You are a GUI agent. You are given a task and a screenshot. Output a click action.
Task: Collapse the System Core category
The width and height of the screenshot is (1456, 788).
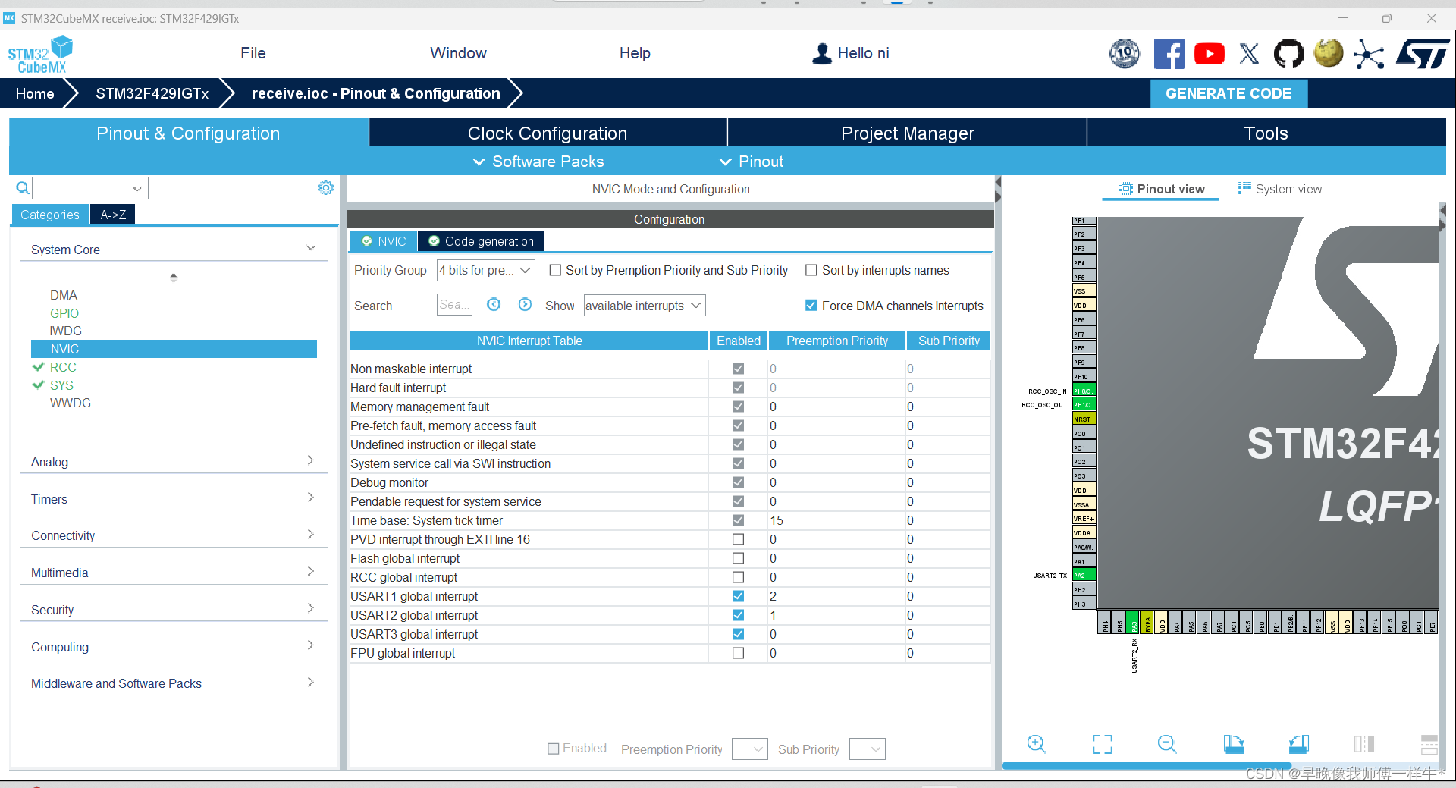[310, 249]
